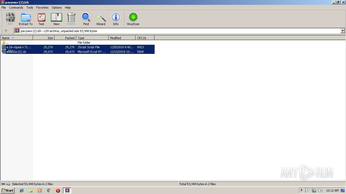
Task: Open Windows Explorer from taskbar
Action: 31,190
